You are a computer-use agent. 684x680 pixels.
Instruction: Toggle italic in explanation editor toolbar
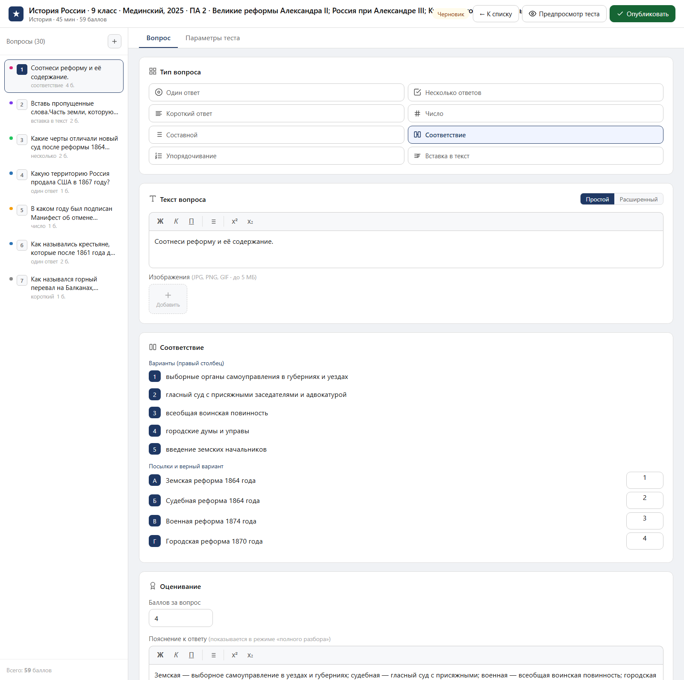pos(176,655)
